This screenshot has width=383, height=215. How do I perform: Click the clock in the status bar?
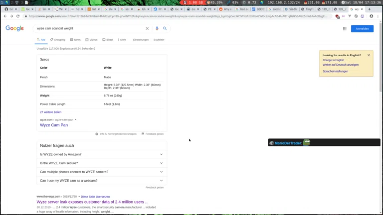362,2
